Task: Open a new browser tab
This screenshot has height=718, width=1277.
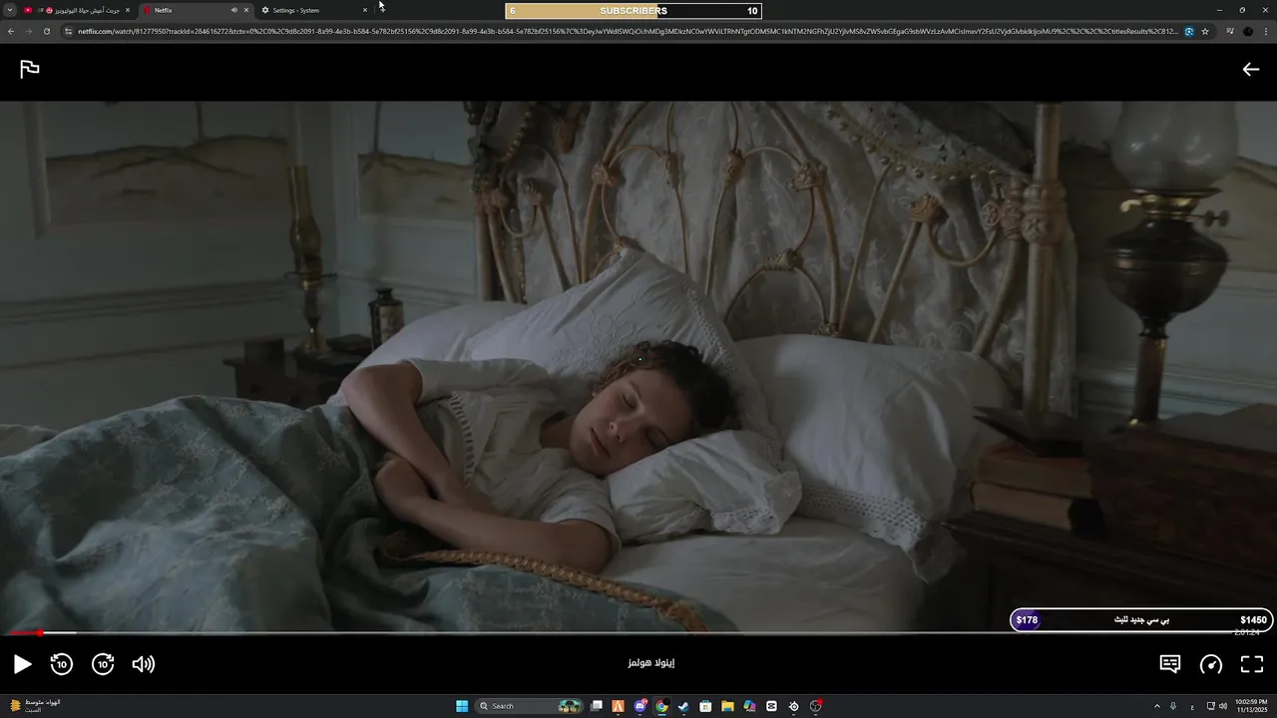Action: point(382,10)
